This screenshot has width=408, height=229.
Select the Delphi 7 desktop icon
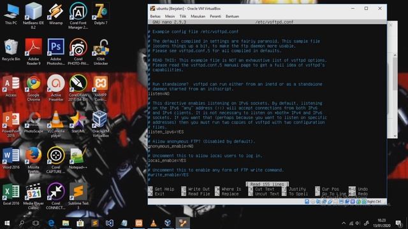[x=101, y=14]
